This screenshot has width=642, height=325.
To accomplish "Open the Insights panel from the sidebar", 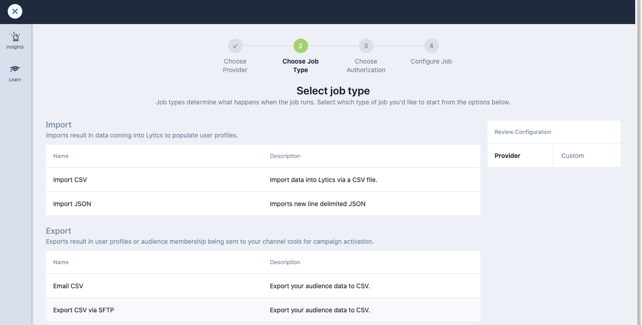I will [x=15, y=41].
